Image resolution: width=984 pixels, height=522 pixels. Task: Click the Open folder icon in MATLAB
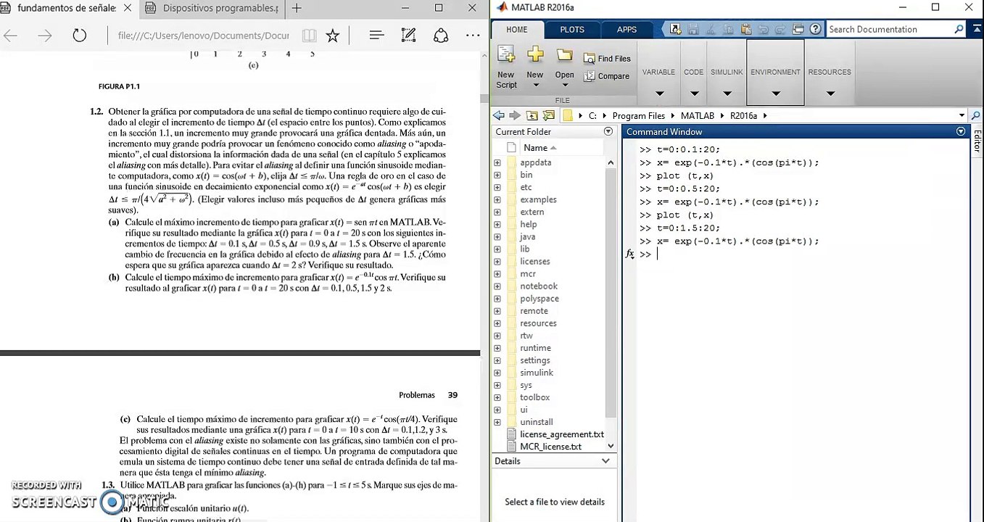point(564,56)
